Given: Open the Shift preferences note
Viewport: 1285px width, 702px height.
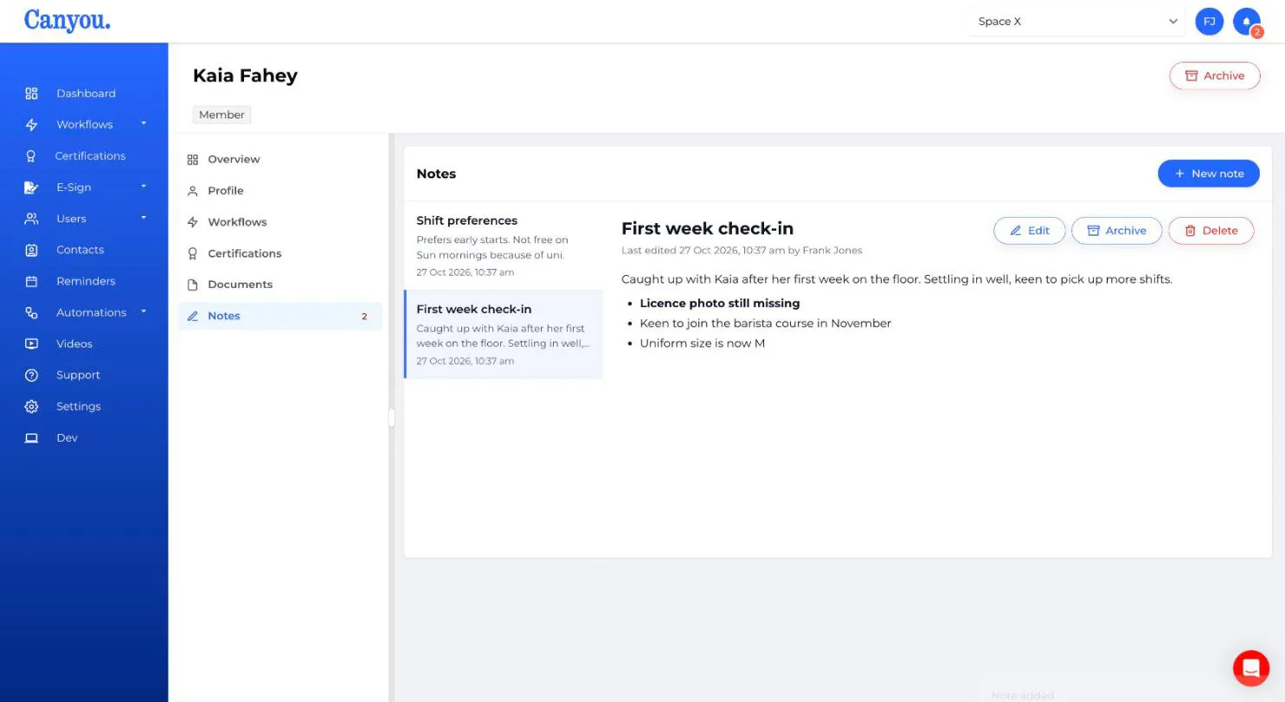Looking at the screenshot, I should tap(504, 246).
